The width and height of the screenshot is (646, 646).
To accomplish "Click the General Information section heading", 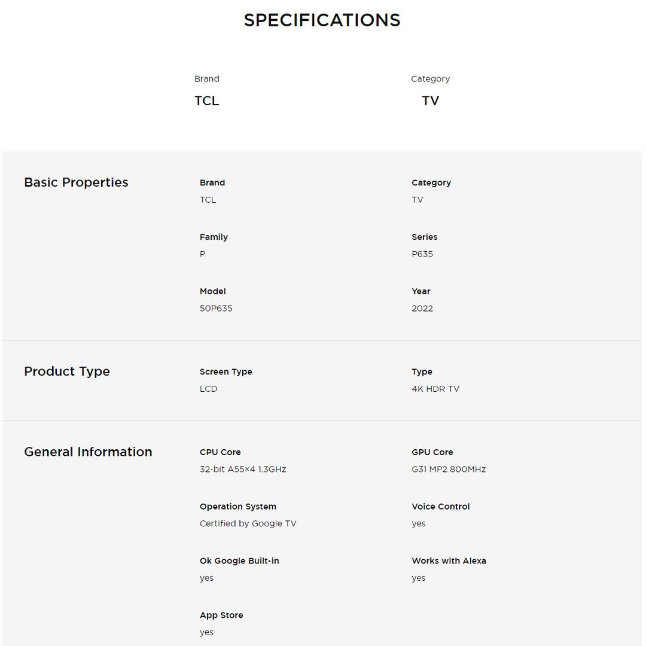I will click(88, 452).
